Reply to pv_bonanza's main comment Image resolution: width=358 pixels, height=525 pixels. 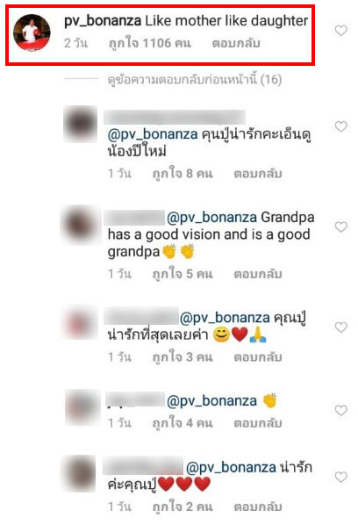coord(236,43)
